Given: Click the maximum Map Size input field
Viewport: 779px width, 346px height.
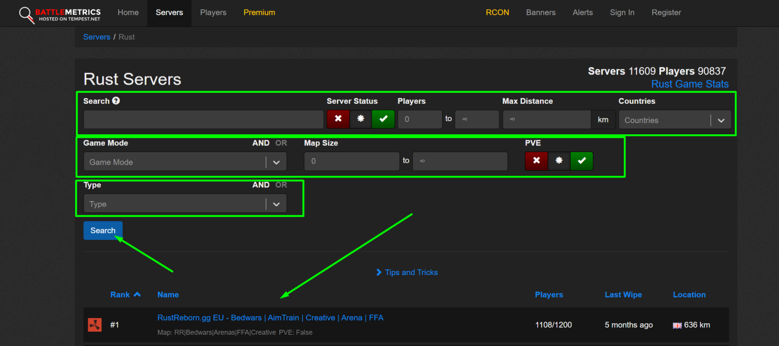Looking at the screenshot, I should (x=460, y=161).
